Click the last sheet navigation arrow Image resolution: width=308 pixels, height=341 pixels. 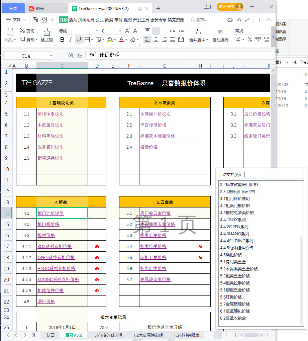tap(33, 335)
